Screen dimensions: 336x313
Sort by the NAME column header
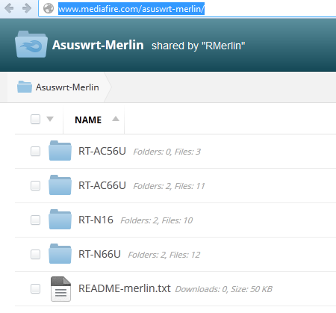(88, 120)
